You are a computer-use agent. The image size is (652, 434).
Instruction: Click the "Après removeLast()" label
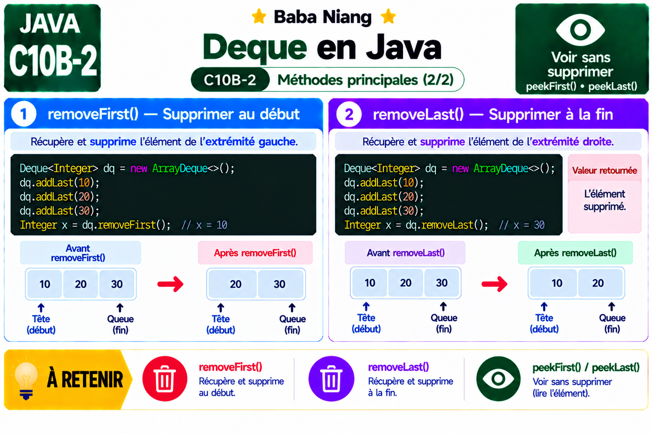point(575,253)
